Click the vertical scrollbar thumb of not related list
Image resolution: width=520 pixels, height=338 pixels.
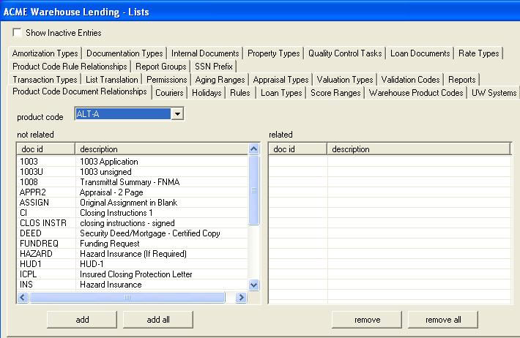[x=253, y=190]
